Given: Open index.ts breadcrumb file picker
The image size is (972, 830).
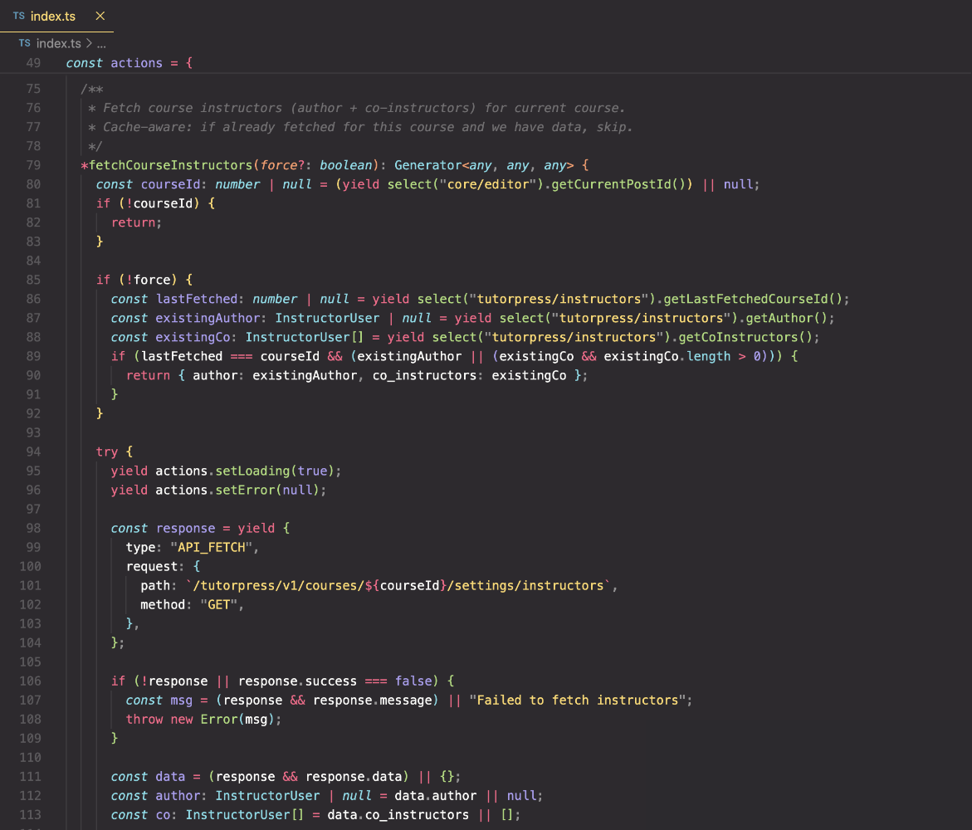Looking at the screenshot, I should pyautogui.click(x=59, y=43).
